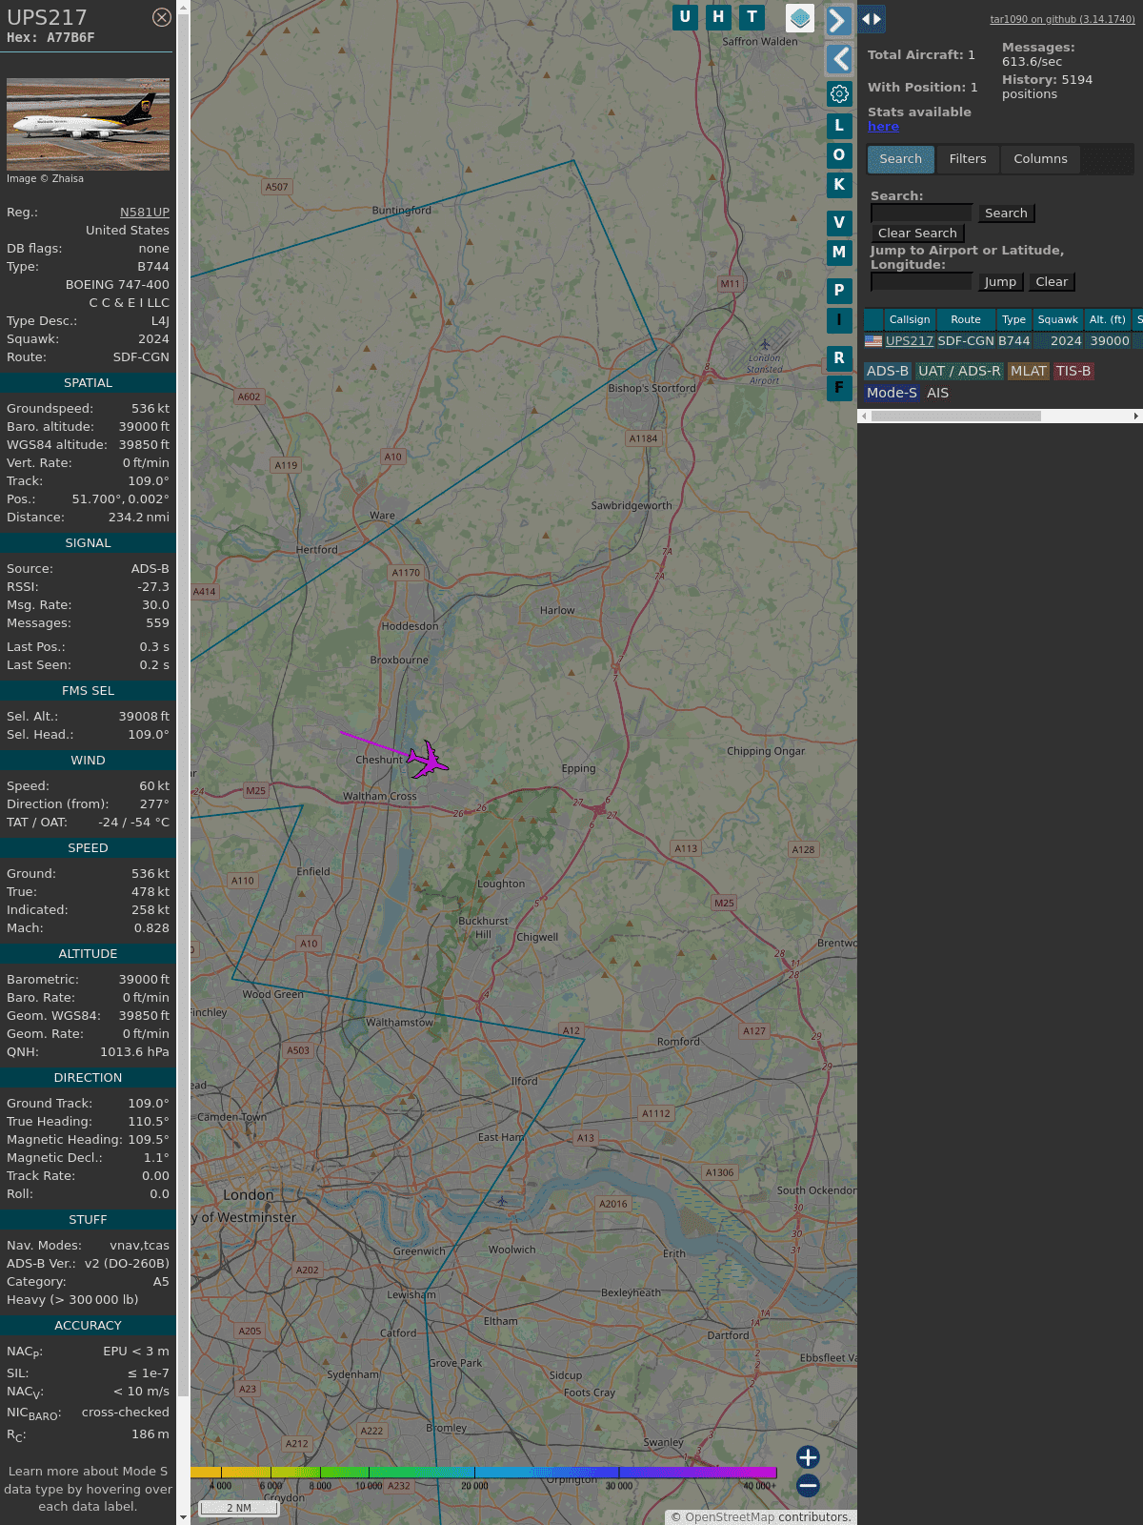The width and height of the screenshot is (1143, 1525).
Task: Click the Clear button next to Jump
Action: [x=1052, y=282]
